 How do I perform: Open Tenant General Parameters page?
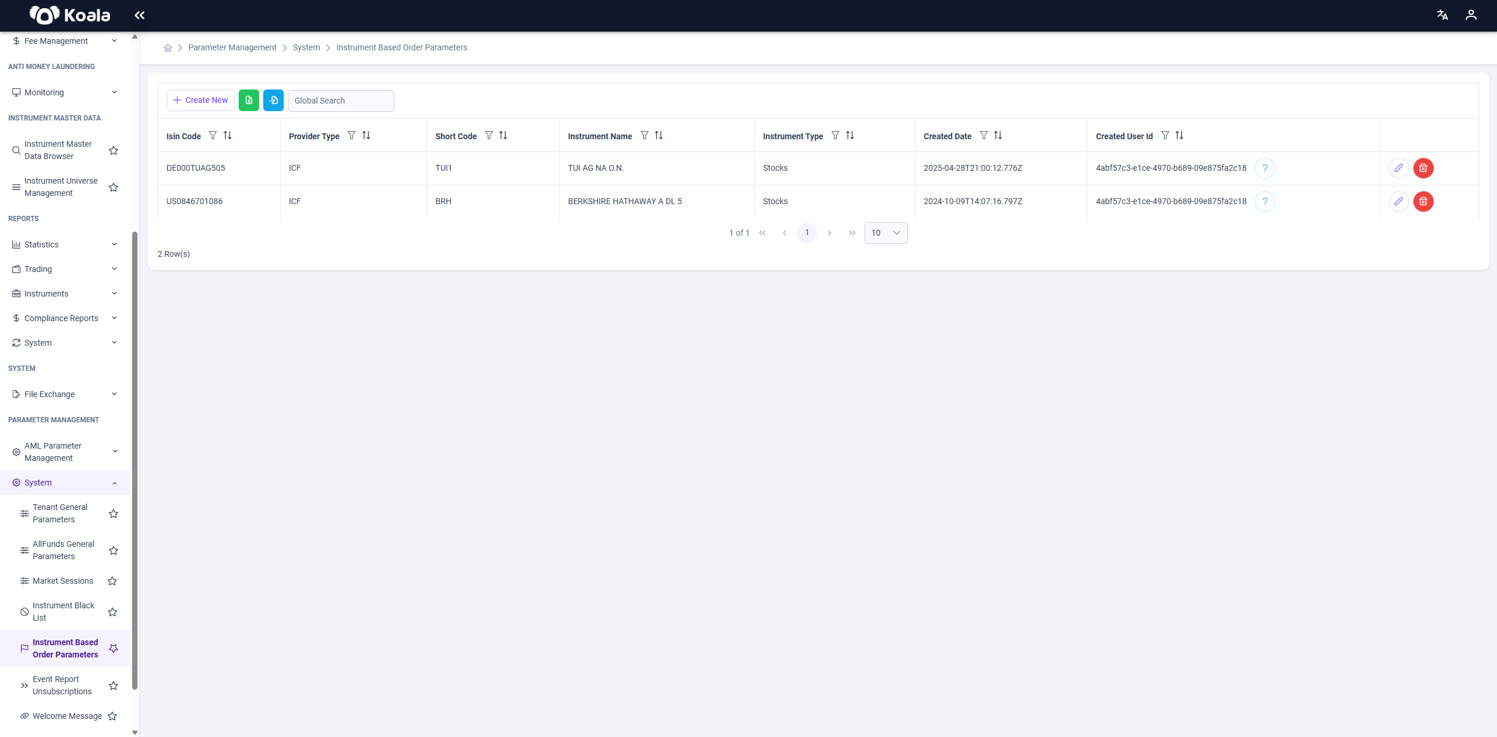click(60, 513)
